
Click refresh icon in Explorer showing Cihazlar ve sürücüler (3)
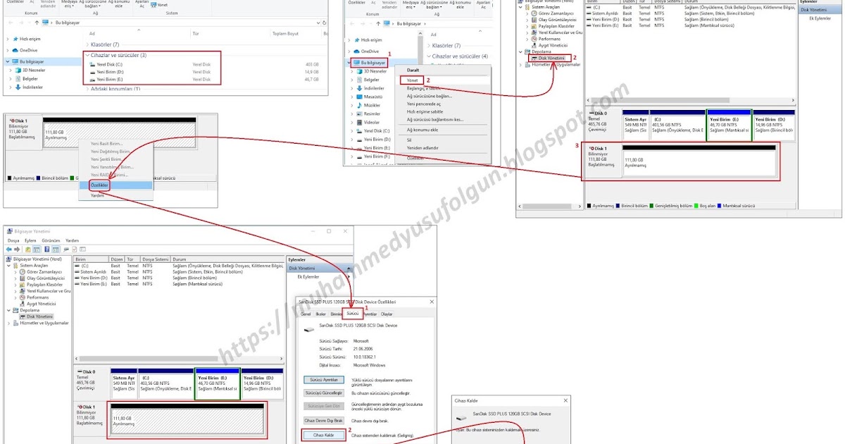pyautogui.click(x=324, y=23)
